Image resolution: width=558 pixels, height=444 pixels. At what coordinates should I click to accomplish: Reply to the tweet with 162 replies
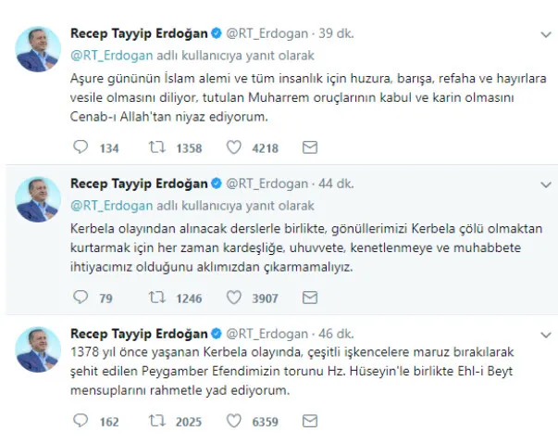pyautogui.click(x=81, y=421)
